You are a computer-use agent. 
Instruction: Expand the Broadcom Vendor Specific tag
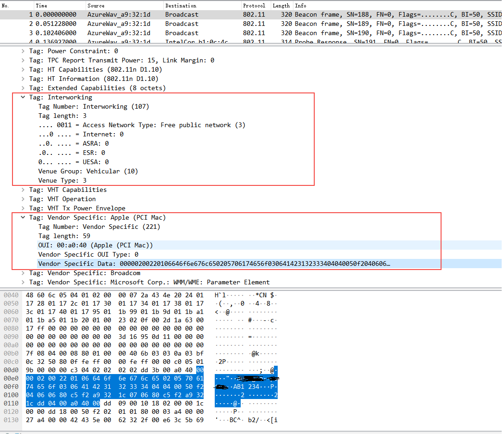tap(22, 273)
